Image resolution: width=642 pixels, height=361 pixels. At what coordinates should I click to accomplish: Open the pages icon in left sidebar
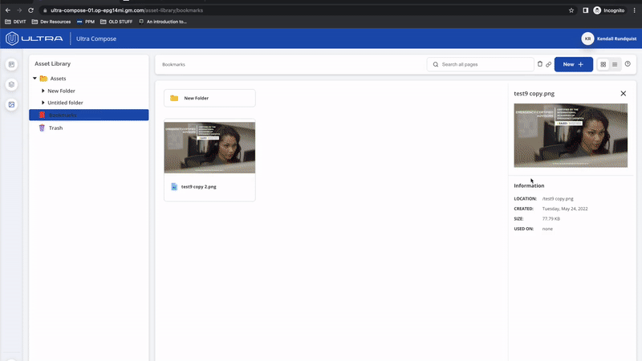click(x=11, y=64)
